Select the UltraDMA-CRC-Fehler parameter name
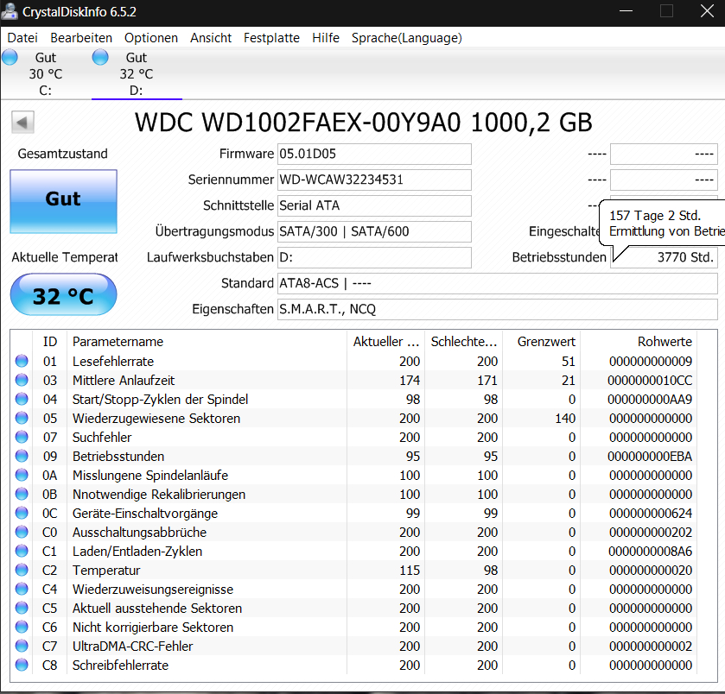The width and height of the screenshot is (725, 694). coord(132,646)
